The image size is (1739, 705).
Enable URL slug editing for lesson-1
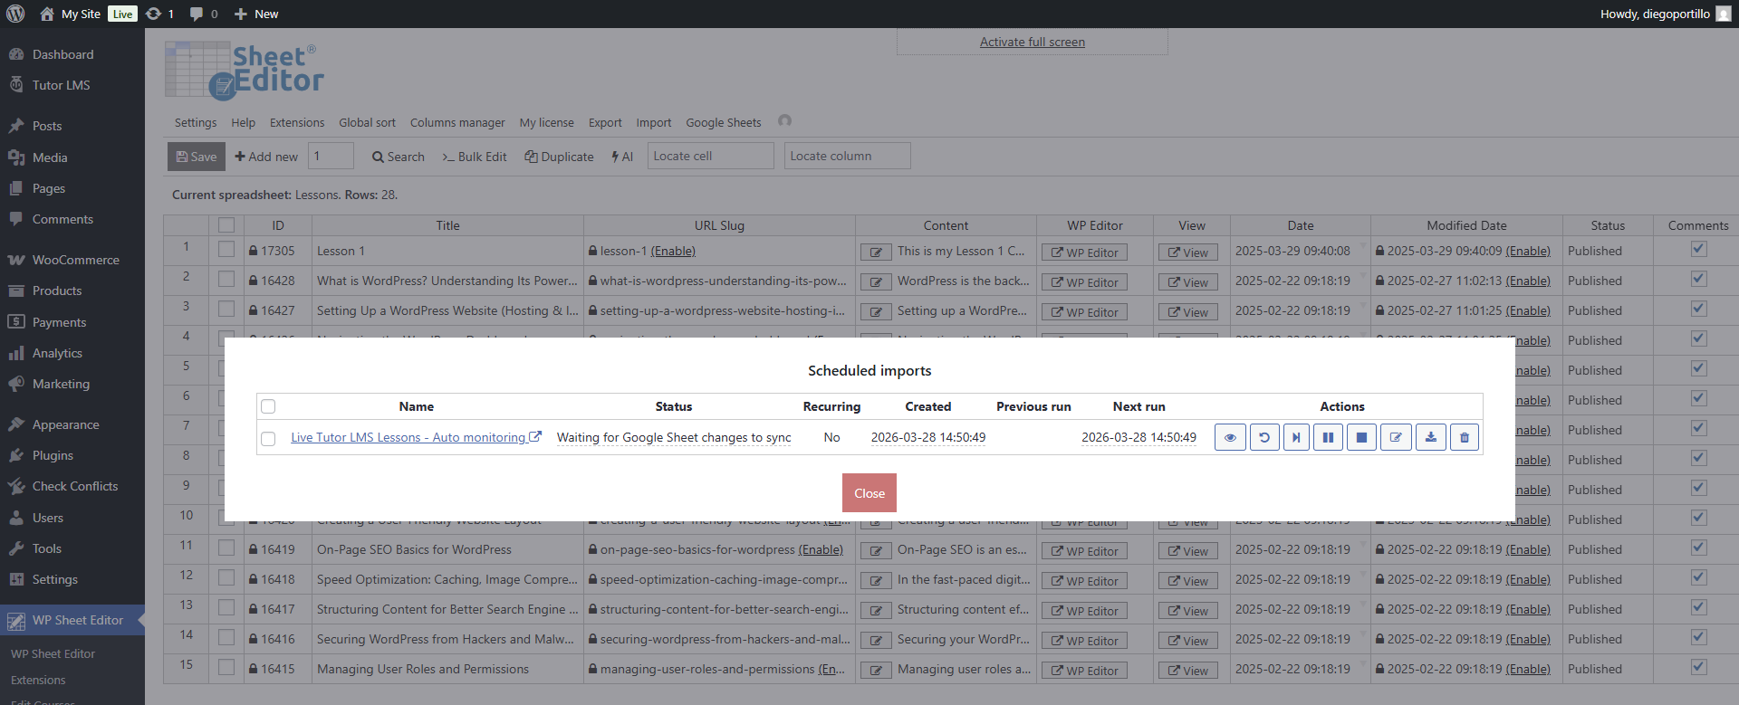point(673,251)
